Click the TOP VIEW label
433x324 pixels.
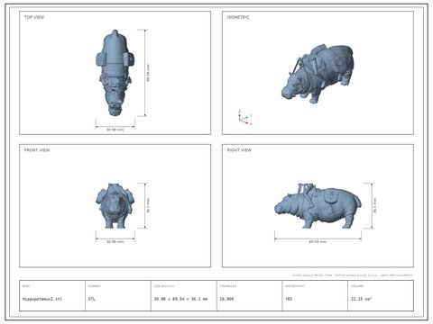(34, 17)
